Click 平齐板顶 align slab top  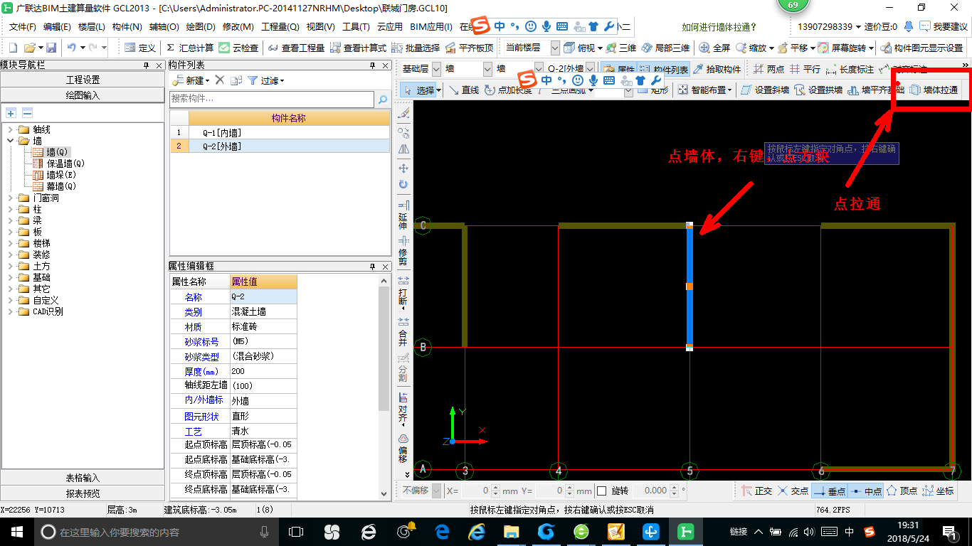470,48
